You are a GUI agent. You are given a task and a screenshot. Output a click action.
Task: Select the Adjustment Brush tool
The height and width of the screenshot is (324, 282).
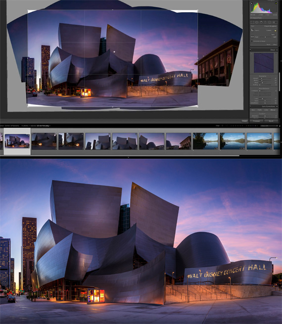(275, 22)
